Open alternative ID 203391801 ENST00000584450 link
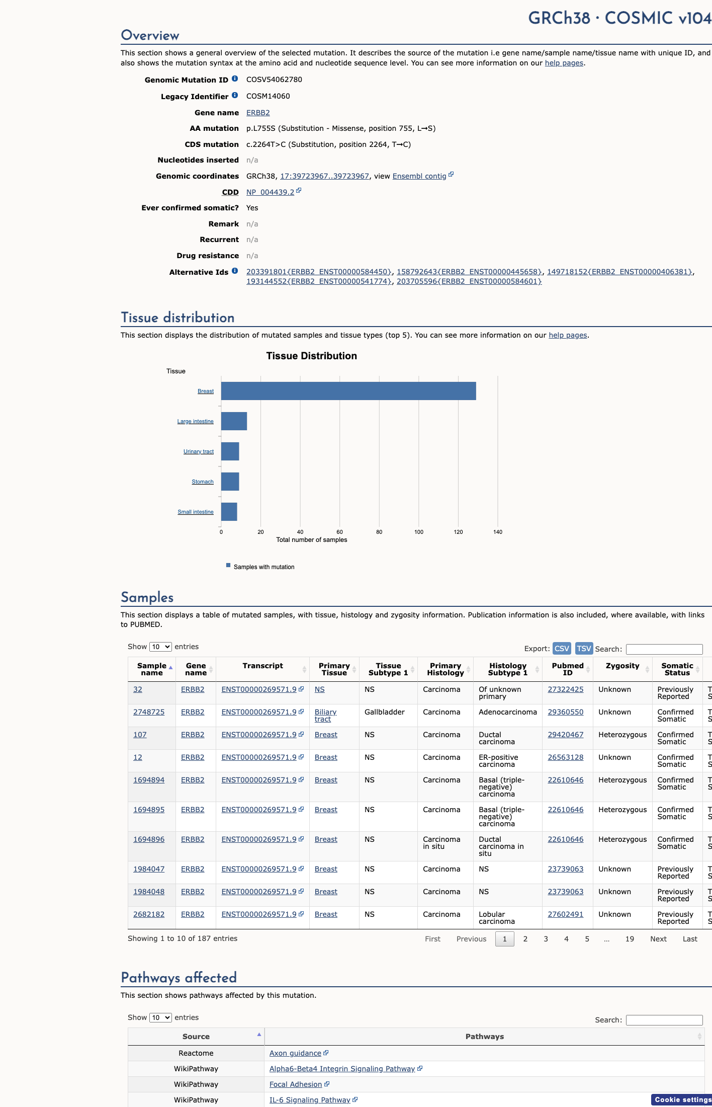Viewport: 712px width, 1107px height. pos(319,272)
